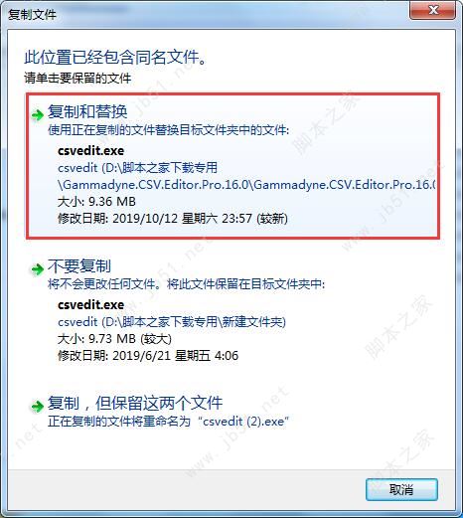
Task: Click the 复制文件 title bar text
Action: tap(32, 14)
